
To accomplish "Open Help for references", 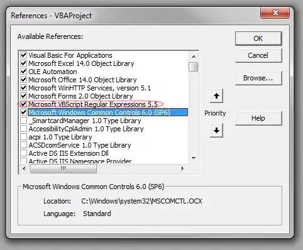I will 258,118.
